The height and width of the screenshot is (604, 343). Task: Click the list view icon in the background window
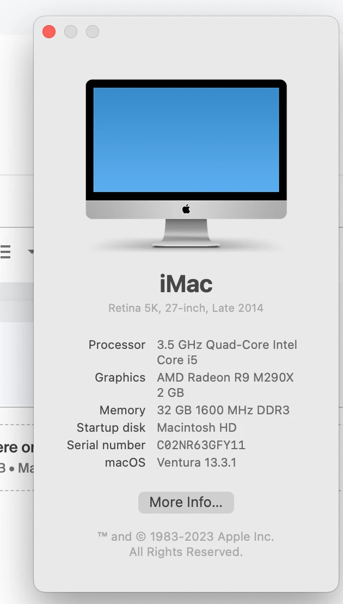(5, 252)
